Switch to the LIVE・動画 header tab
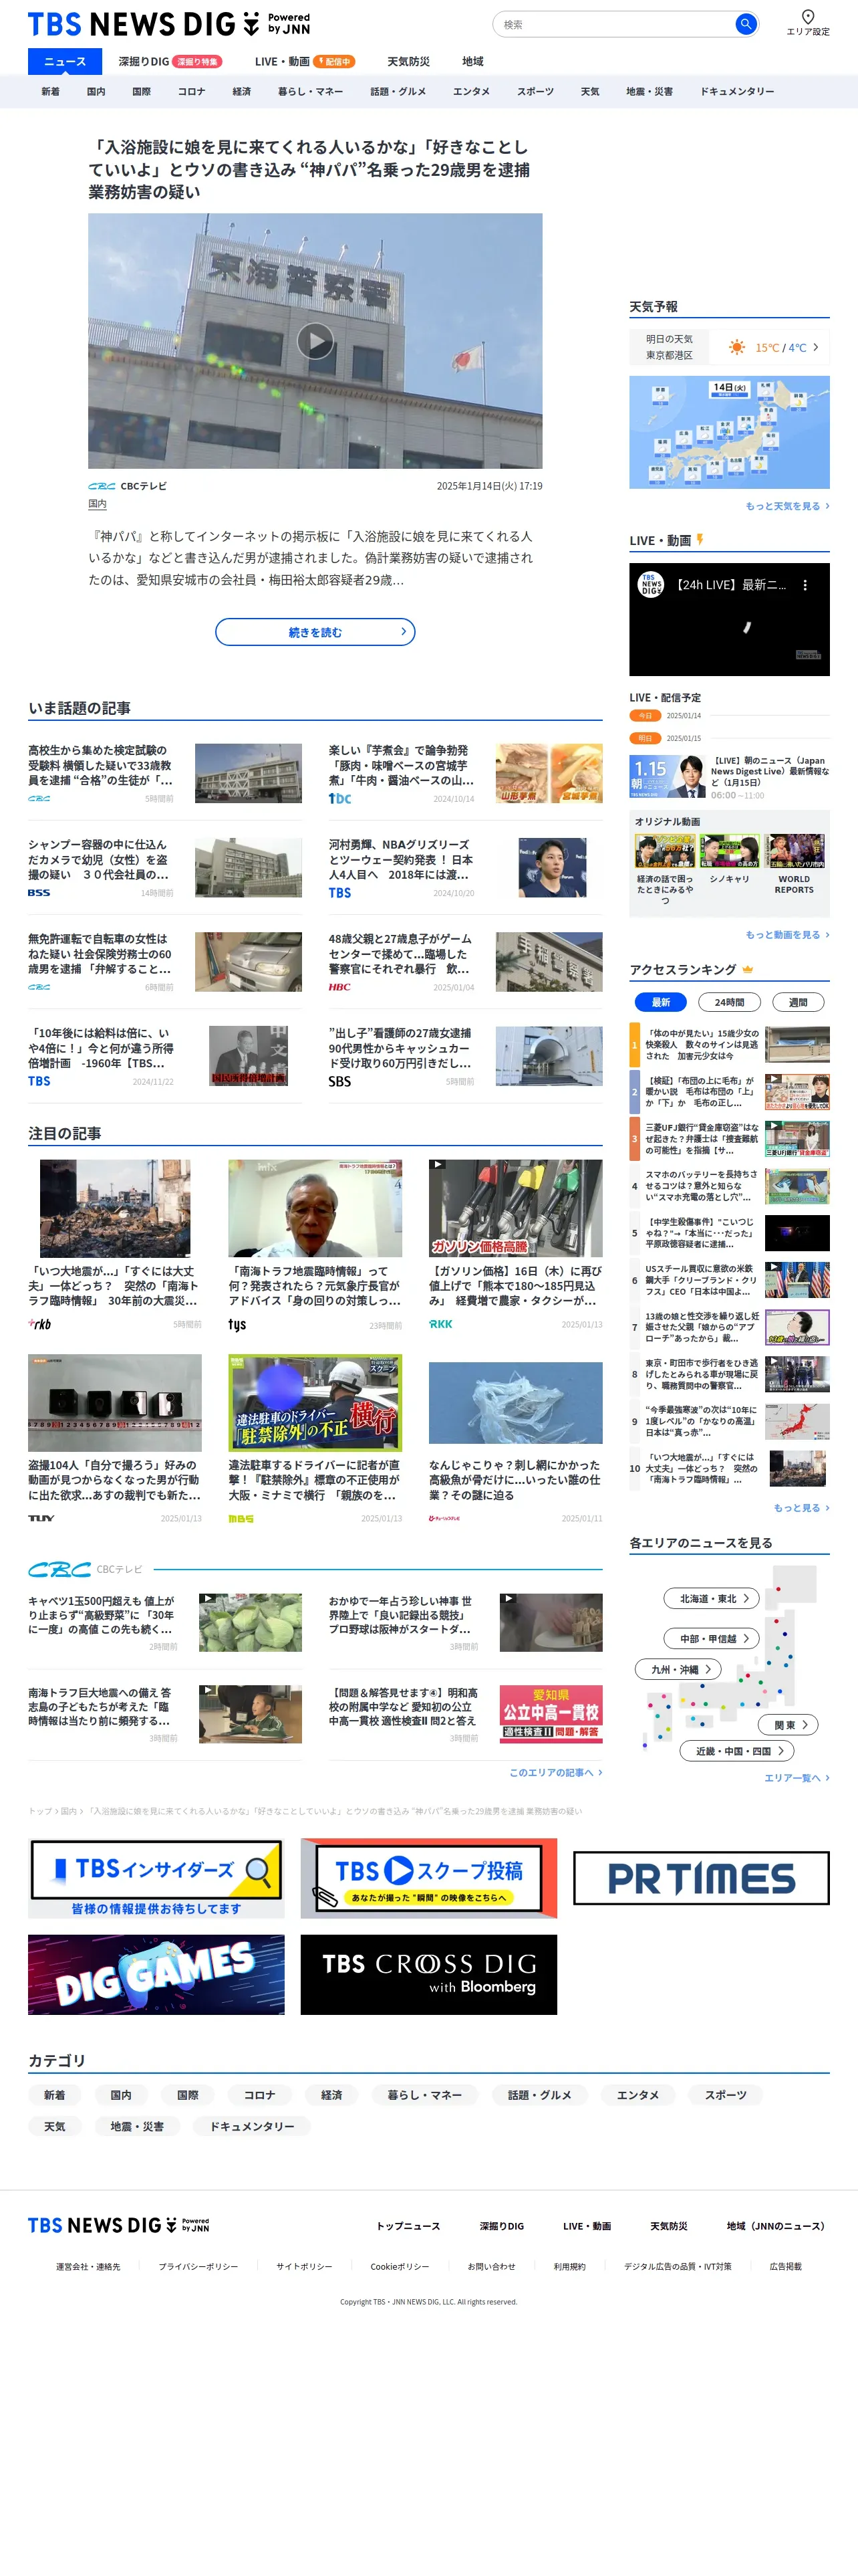The image size is (858, 2576). pyautogui.click(x=305, y=61)
